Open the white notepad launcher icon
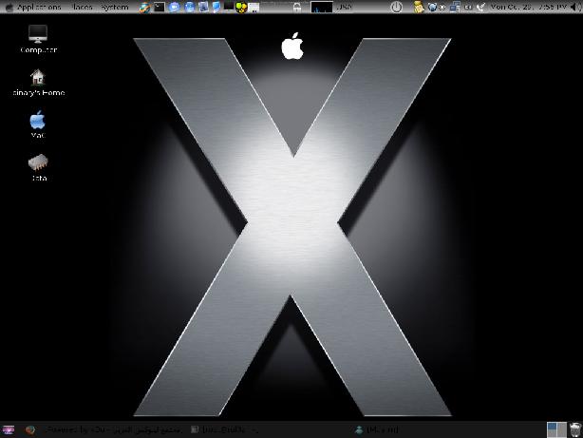This screenshot has width=583, height=438. pos(254,8)
